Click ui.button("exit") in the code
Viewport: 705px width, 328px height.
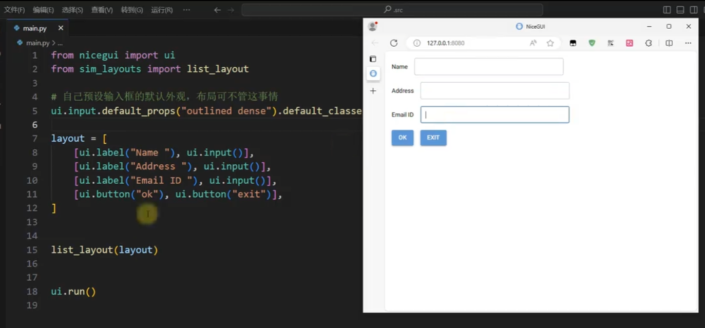click(x=224, y=194)
